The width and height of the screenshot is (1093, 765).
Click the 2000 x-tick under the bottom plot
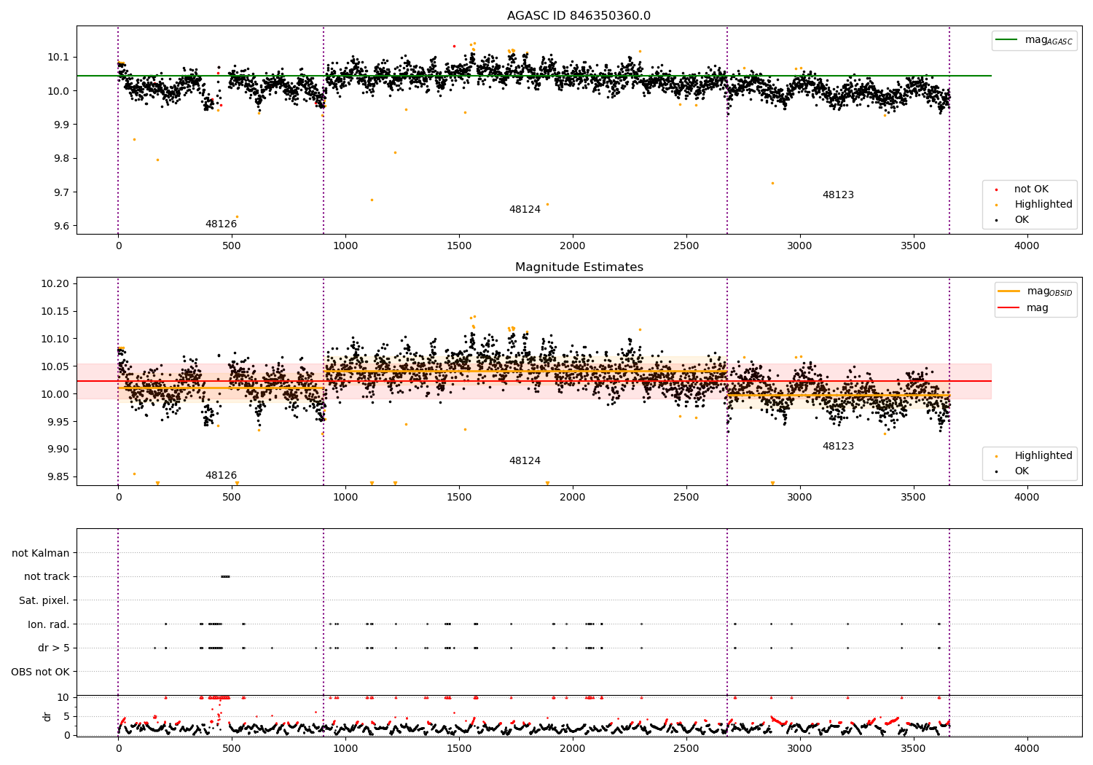[x=573, y=748]
